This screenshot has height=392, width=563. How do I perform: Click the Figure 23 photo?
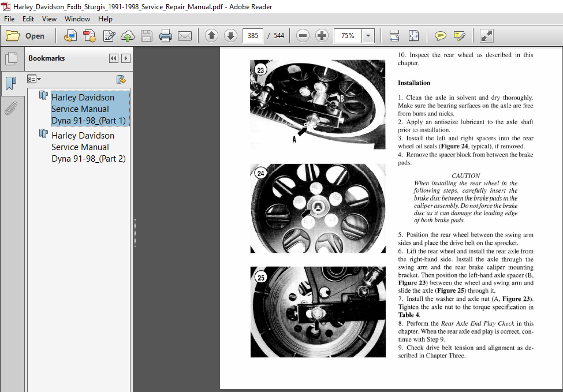click(x=318, y=104)
